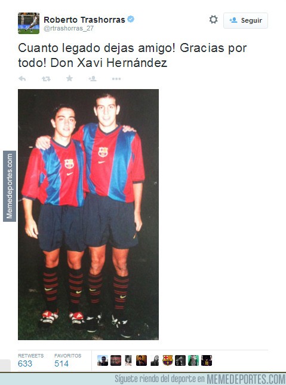This screenshot has width=286, height=385.
Task: Click the last retweeter avatar thumbnail
Action: pos(207,360)
